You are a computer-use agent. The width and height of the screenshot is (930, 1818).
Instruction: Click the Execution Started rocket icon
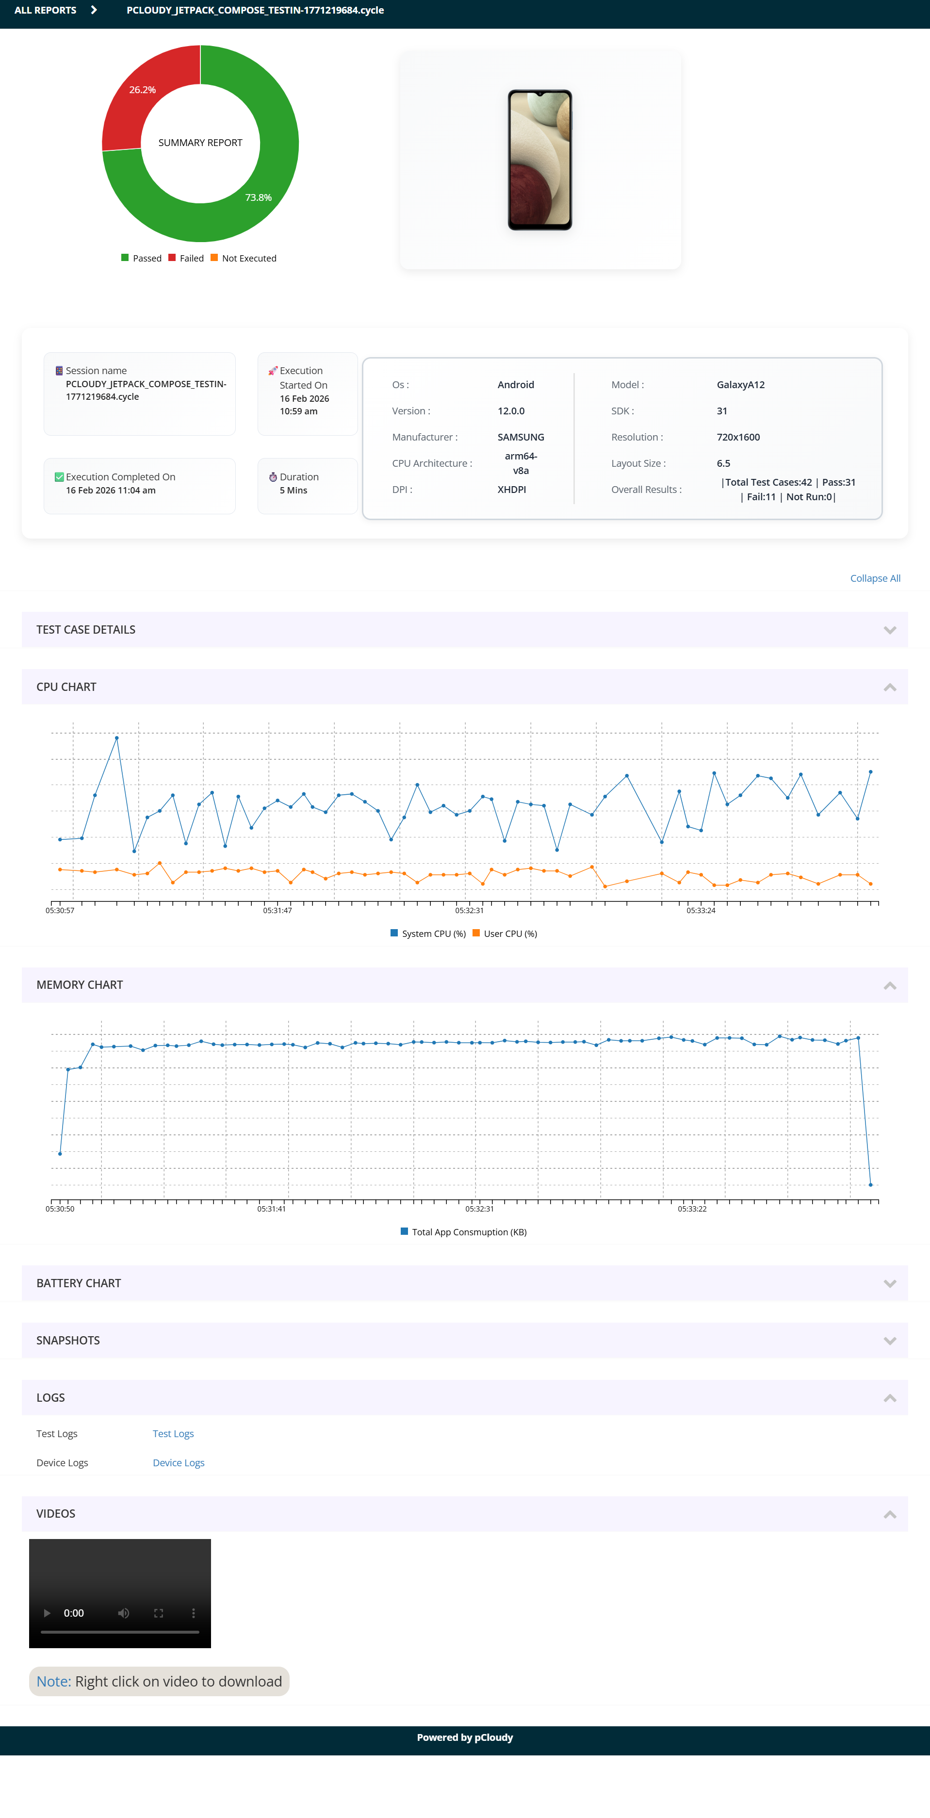[x=273, y=371]
